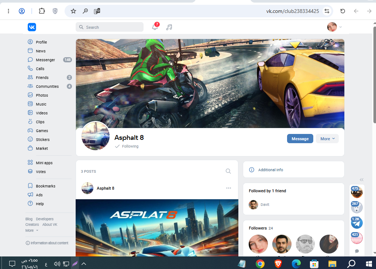This screenshot has height=269, width=376.
Task: Click the vk.com/club238334425 address bar
Action: [x=293, y=11]
